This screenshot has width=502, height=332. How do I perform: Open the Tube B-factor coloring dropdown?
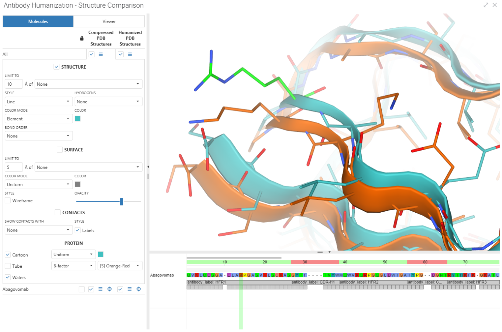point(74,266)
